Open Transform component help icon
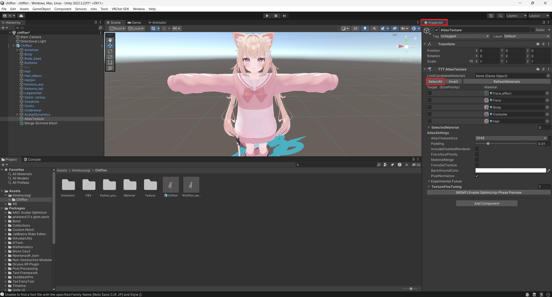The height and width of the screenshot is (297, 552). pos(537,44)
